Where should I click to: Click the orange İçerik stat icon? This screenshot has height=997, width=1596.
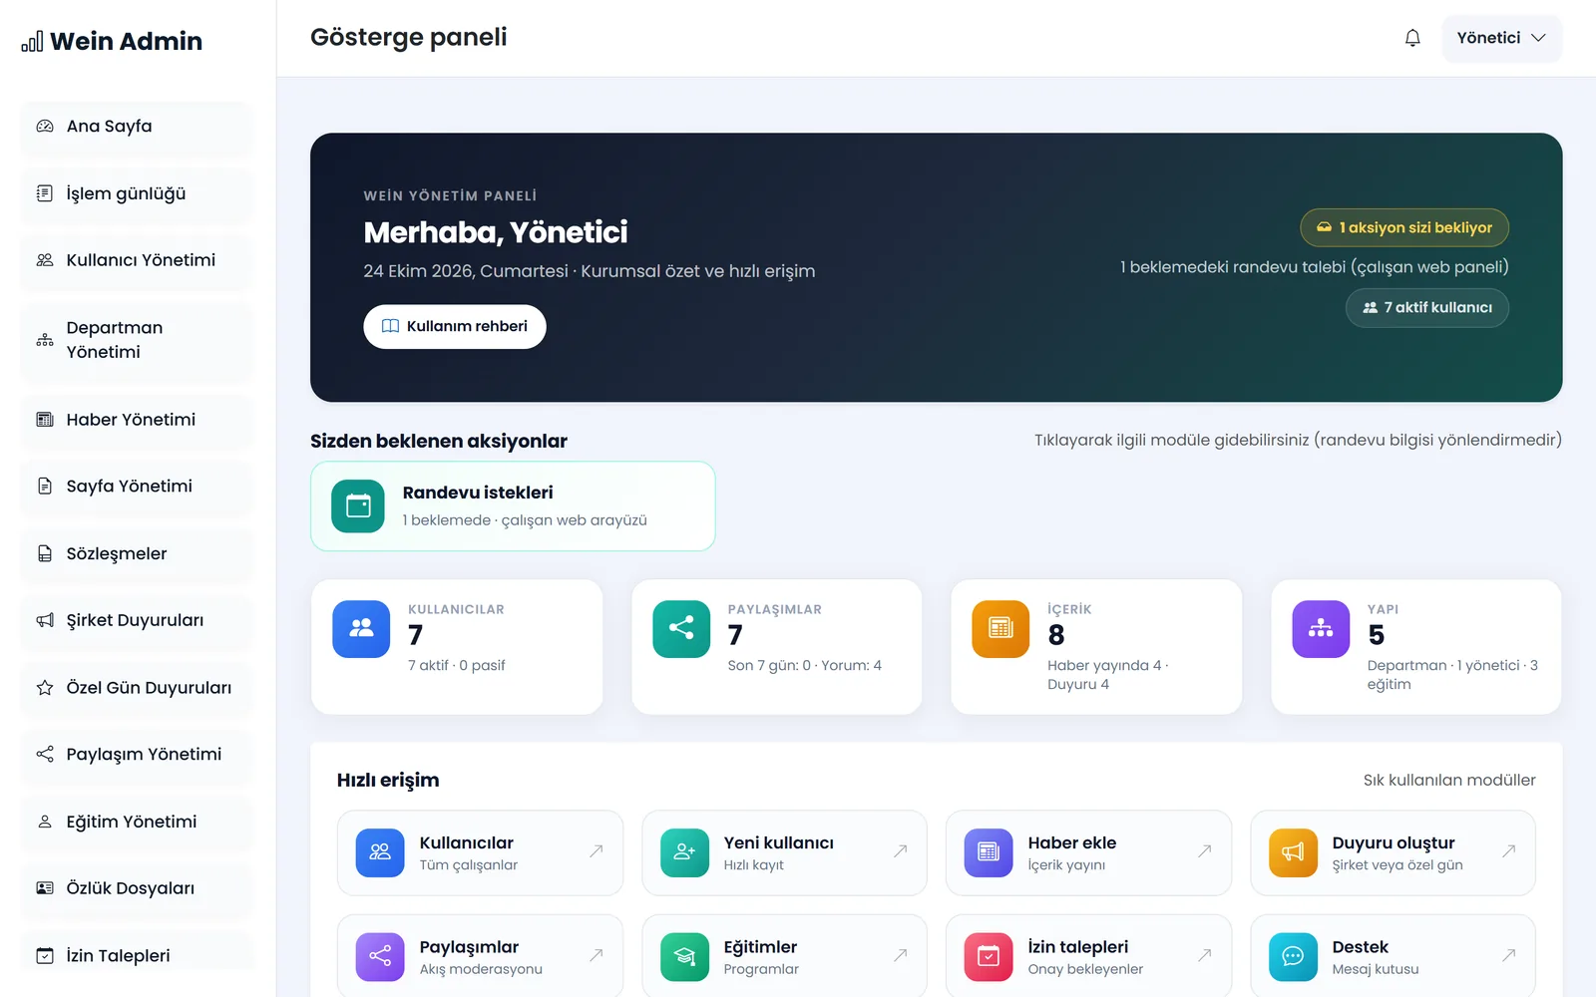click(x=1000, y=629)
